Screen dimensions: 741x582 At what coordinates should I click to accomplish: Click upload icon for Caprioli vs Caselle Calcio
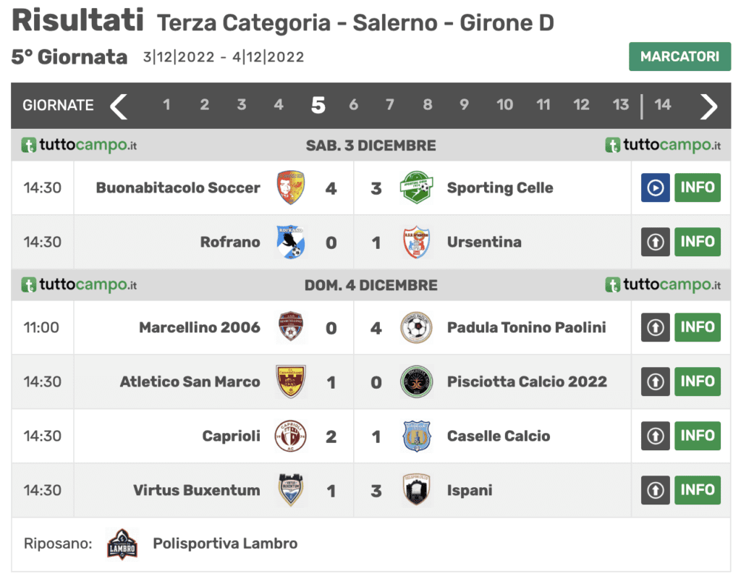[655, 436]
